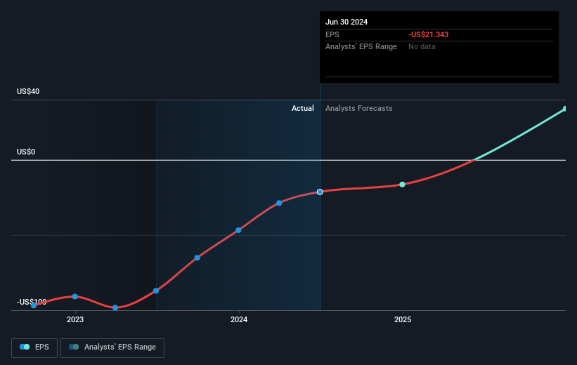Screen dimensions: 577x365
Task: Click the EPS data point above 2024 label
Action: pos(238,230)
